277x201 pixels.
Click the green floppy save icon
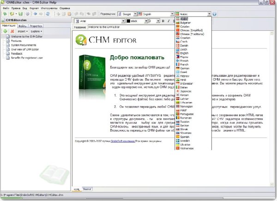tap(21, 14)
